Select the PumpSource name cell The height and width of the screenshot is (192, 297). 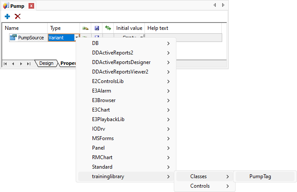31,38
